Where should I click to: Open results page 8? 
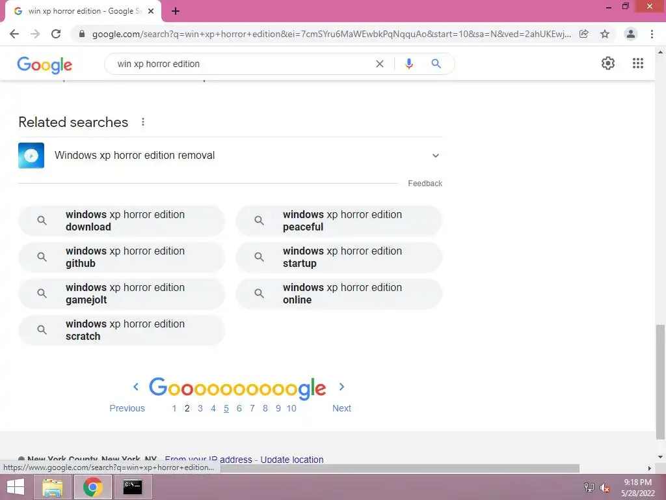(x=265, y=408)
